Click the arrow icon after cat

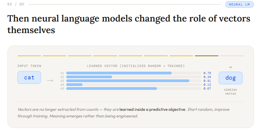tap(50, 80)
